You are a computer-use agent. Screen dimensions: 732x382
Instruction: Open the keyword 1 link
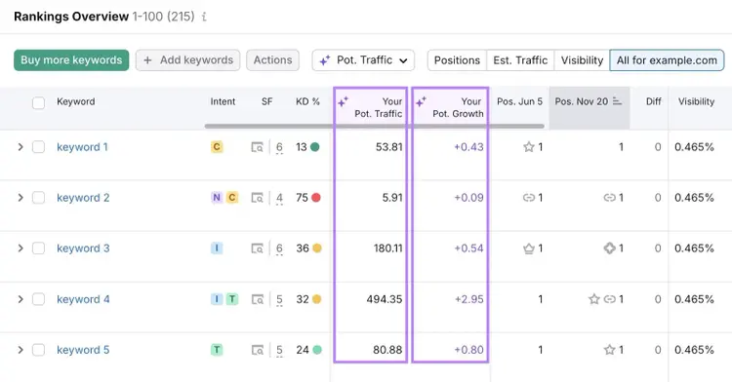pos(82,147)
